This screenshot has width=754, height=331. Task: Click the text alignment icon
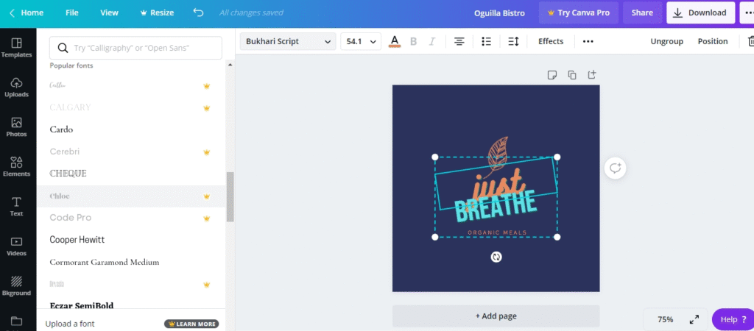(459, 42)
